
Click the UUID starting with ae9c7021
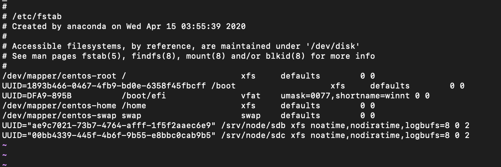(109, 126)
